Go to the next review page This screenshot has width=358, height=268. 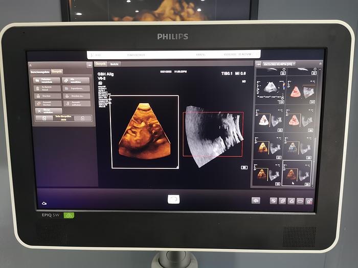pyautogui.click(x=83, y=118)
